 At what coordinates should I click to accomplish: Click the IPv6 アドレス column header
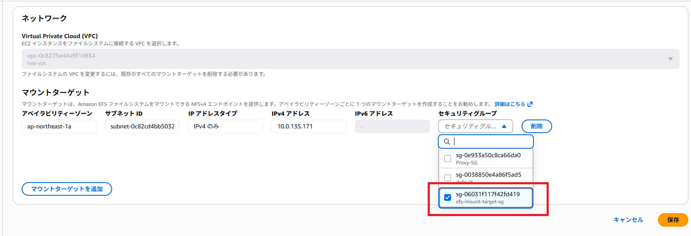click(374, 114)
